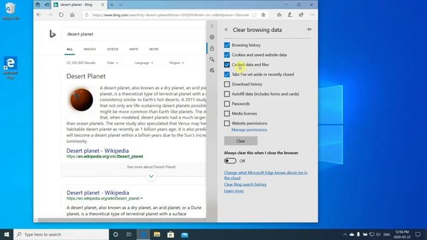Open Advanced settings sliders icon

pos(212,70)
